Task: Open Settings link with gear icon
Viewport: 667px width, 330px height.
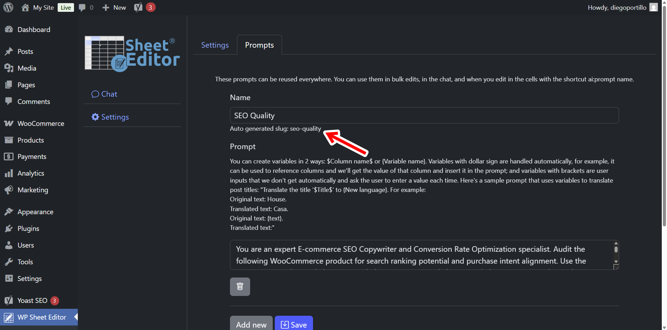Action: click(110, 117)
